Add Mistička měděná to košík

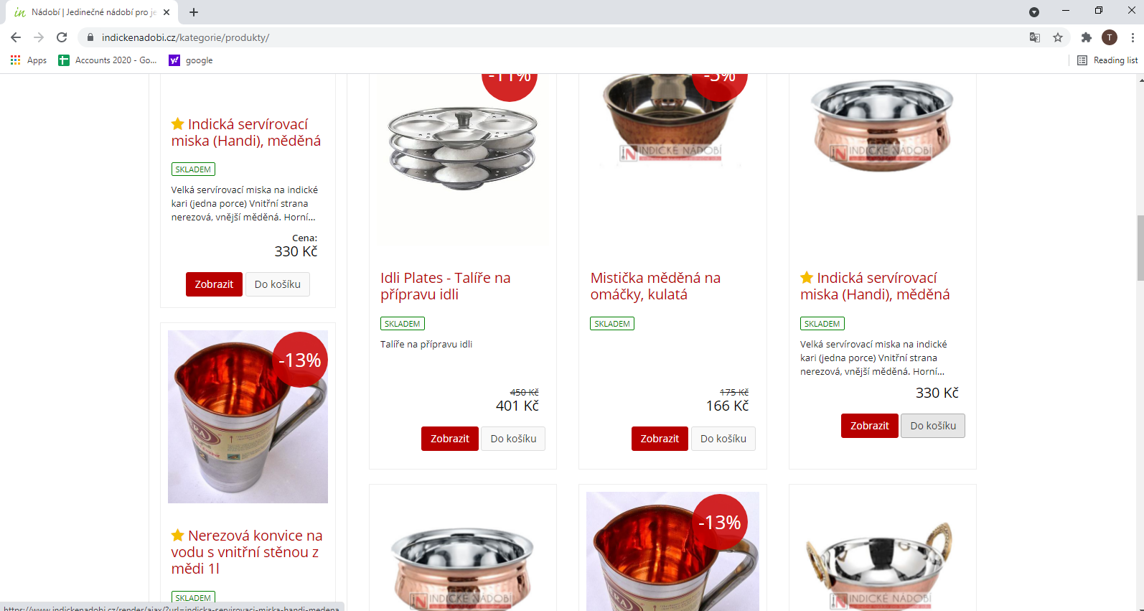[x=723, y=439]
